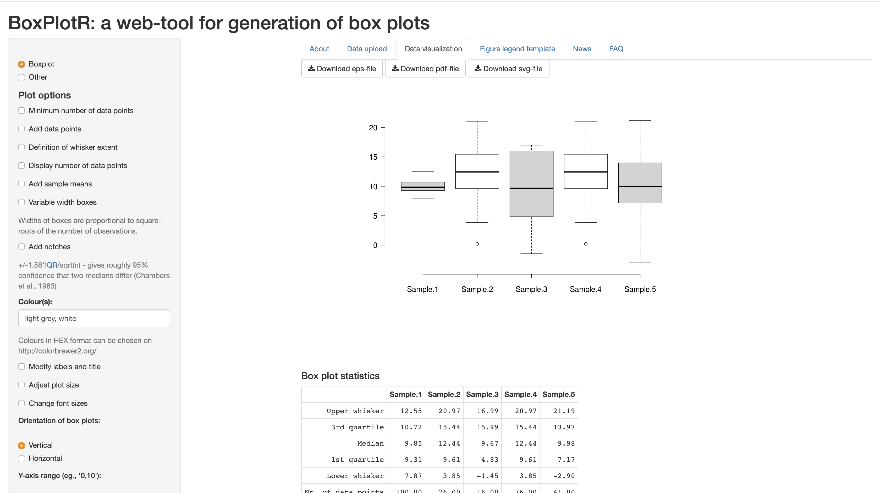Expand Definition of whisker extent option
Viewport: 880px width, 493px height.
[21, 147]
